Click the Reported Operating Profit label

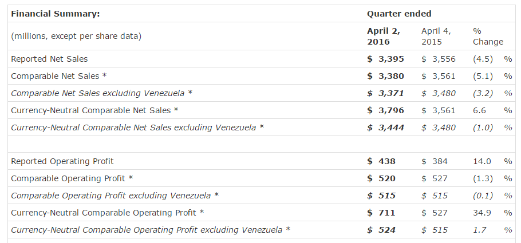[62, 161]
